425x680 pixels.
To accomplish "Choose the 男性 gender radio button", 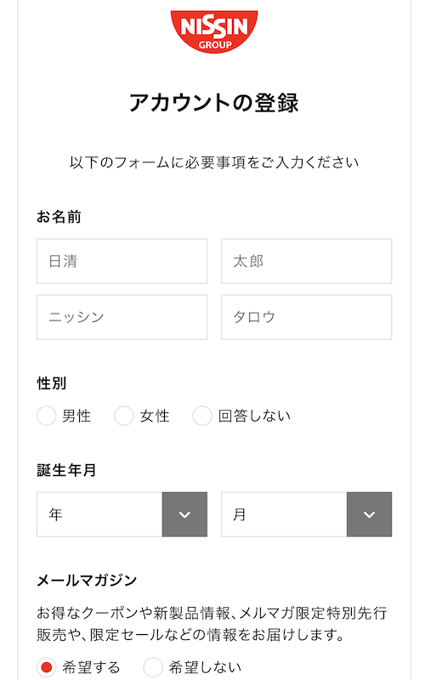I will click(x=47, y=416).
